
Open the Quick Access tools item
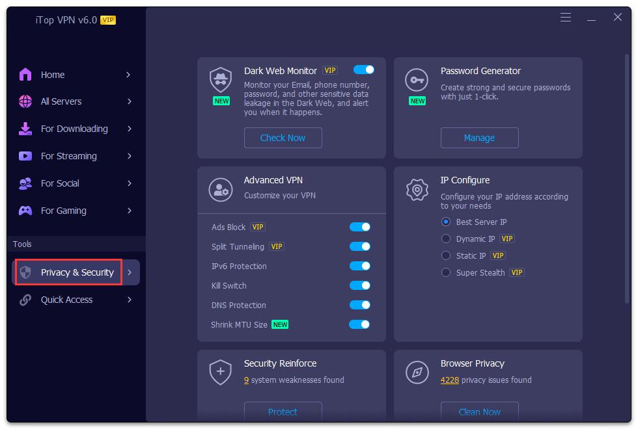(x=76, y=300)
